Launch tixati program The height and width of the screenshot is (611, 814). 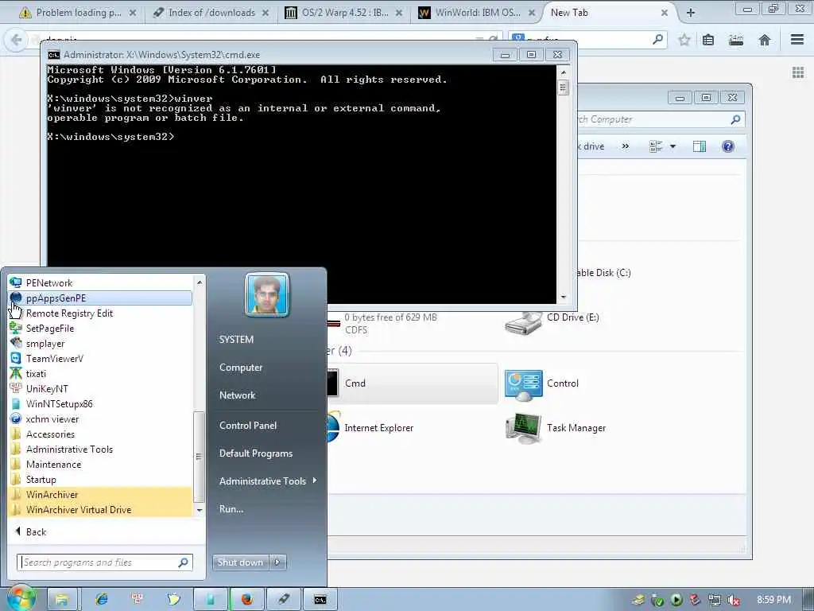point(99,373)
